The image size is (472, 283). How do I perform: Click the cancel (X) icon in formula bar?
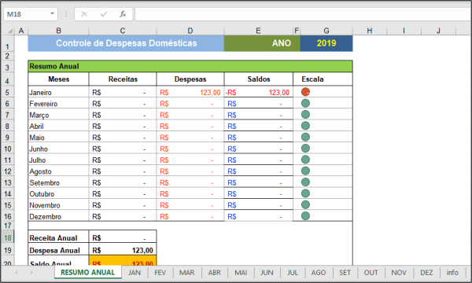tap(84, 14)
